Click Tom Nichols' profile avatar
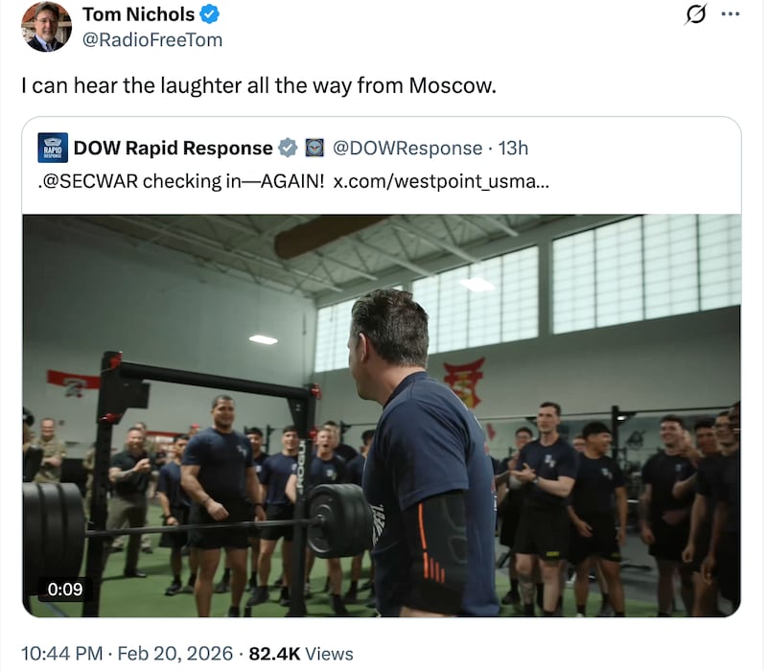767x671 pixels. [46, 27]
